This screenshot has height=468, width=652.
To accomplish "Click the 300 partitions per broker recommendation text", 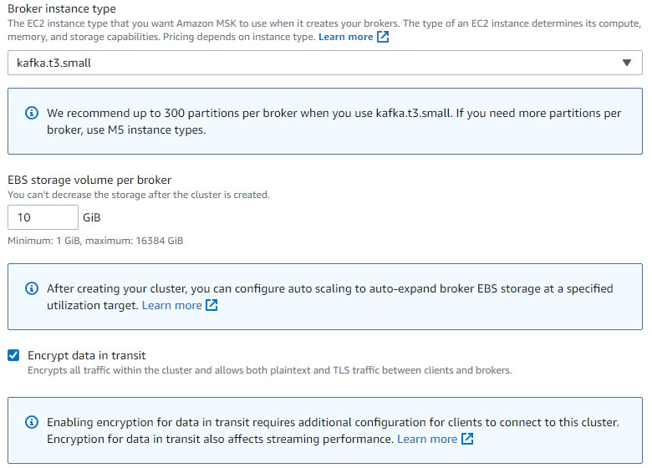I will pyautogui.click(x=334, y=121).
